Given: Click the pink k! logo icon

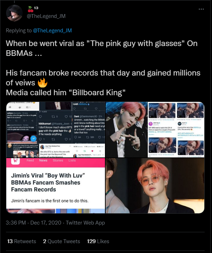Looking at the screenshot, I should pos(15,161).
